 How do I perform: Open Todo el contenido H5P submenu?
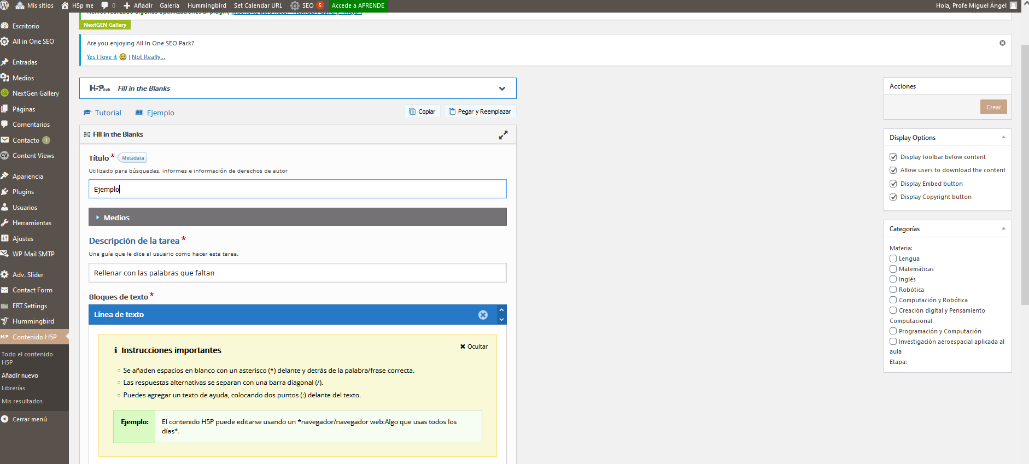click(x=27, y=358)
